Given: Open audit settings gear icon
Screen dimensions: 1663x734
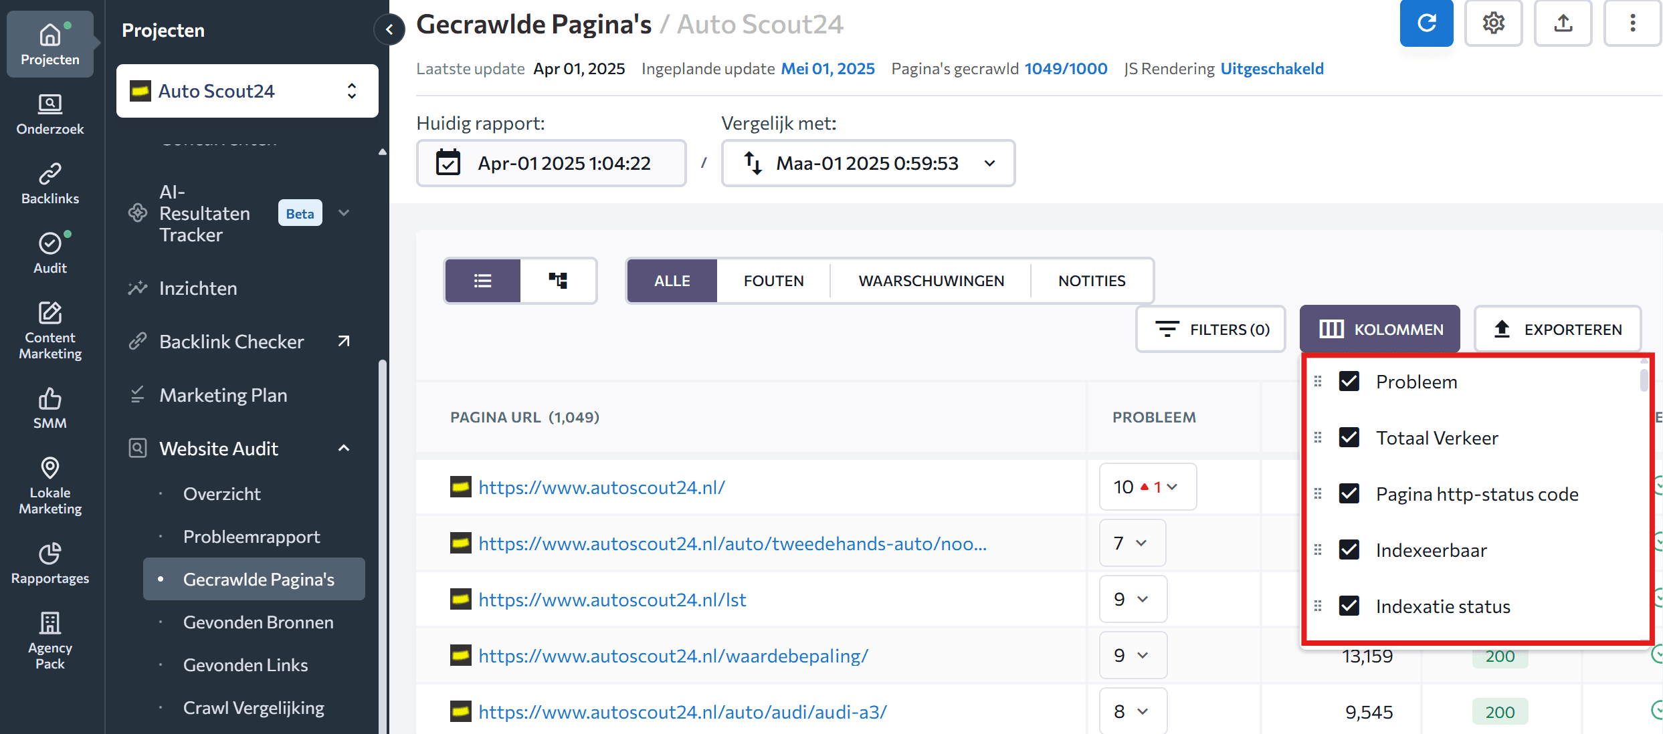Looking at the screenshot, I should [x=1493, y=23].
